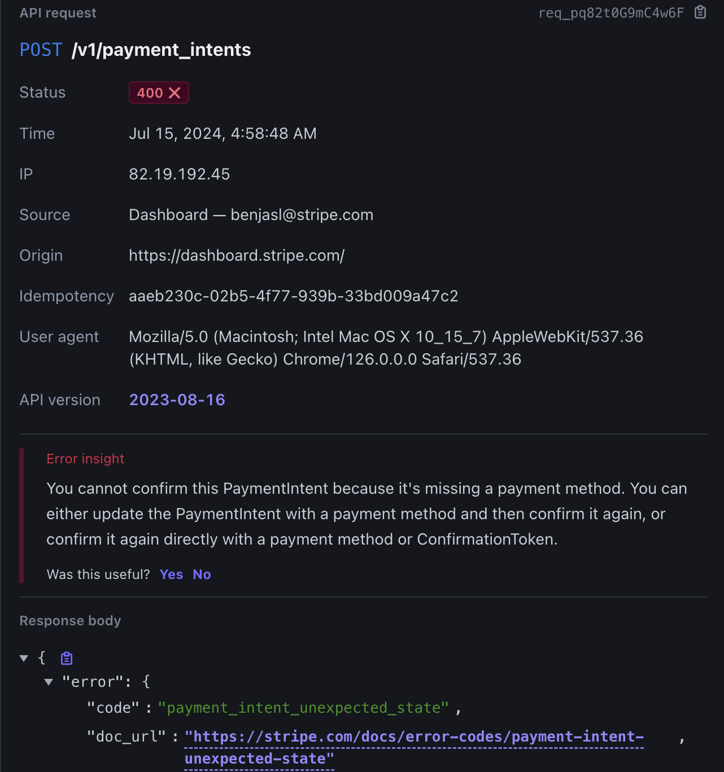Screen dimensions: 724x772
Task: Select the IP address 82.19.192.45
Action: coord(180,174)
